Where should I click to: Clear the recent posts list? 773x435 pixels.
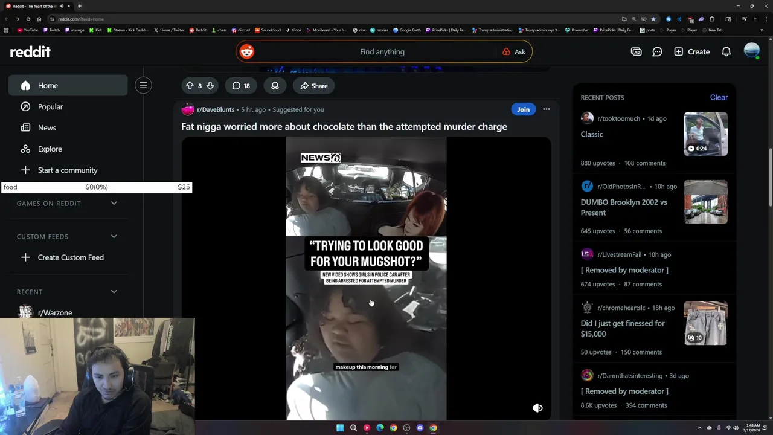coord(719,97)
